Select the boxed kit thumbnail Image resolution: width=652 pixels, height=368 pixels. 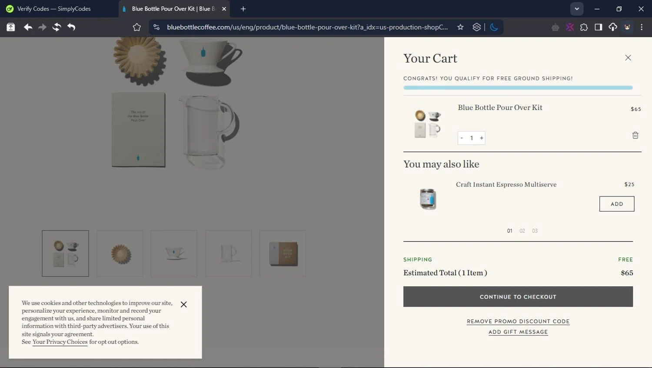(x=283, y=253)
